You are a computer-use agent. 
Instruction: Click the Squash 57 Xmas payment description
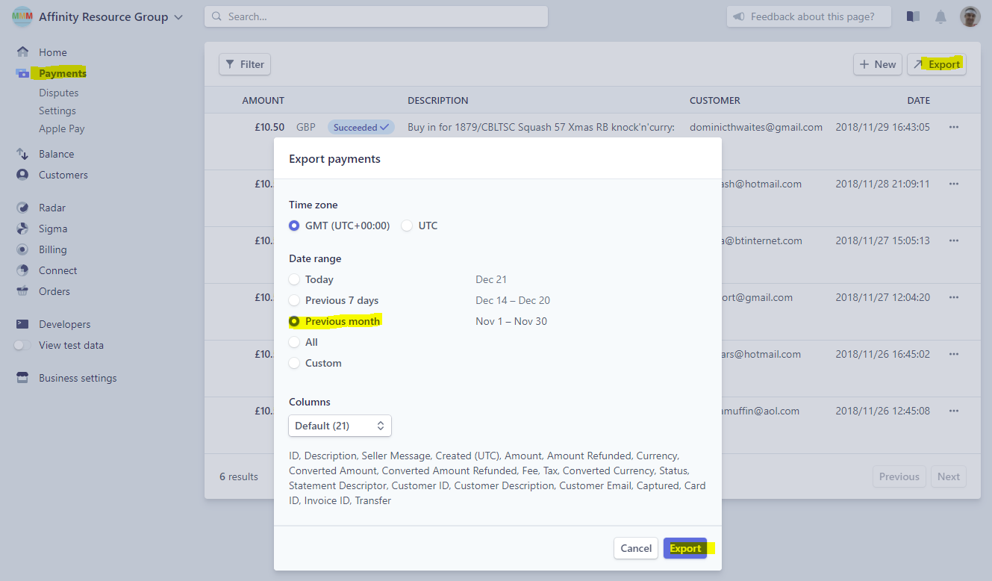coord(541,127)
